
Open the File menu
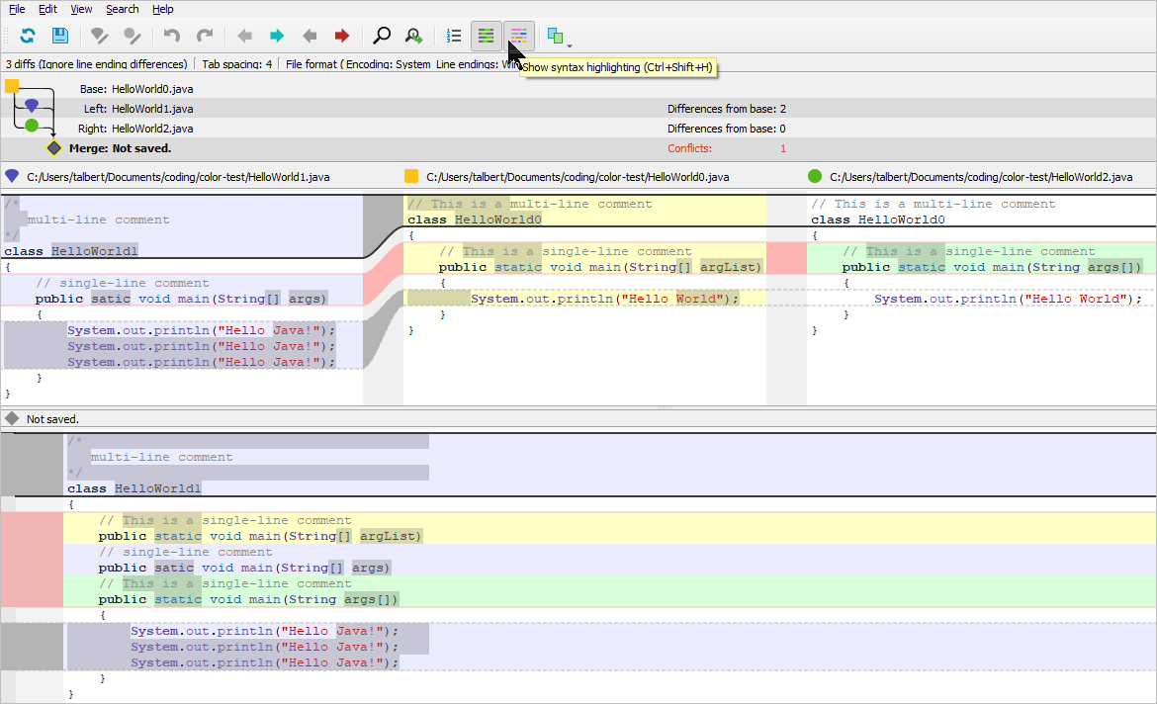click(x=17, y=9)
